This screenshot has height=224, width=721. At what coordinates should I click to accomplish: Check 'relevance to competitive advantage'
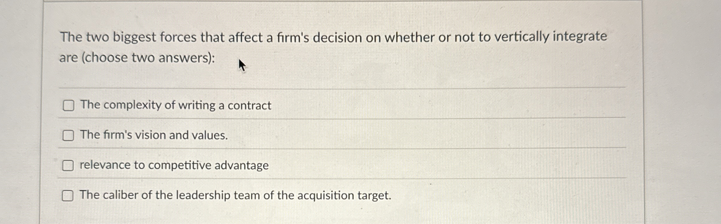[68, 166]
